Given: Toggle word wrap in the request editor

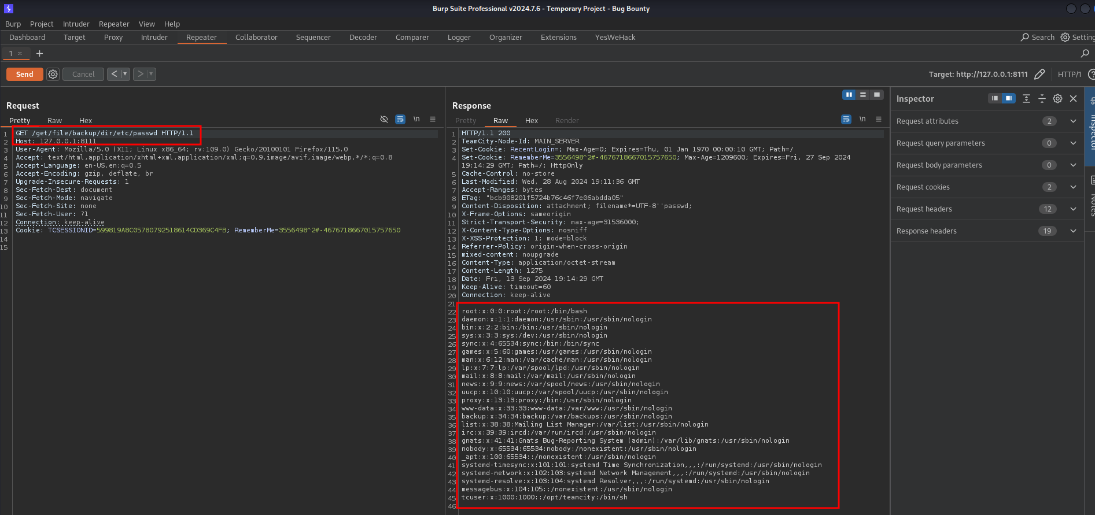Looking at the screenshot, I should point(400,119).
